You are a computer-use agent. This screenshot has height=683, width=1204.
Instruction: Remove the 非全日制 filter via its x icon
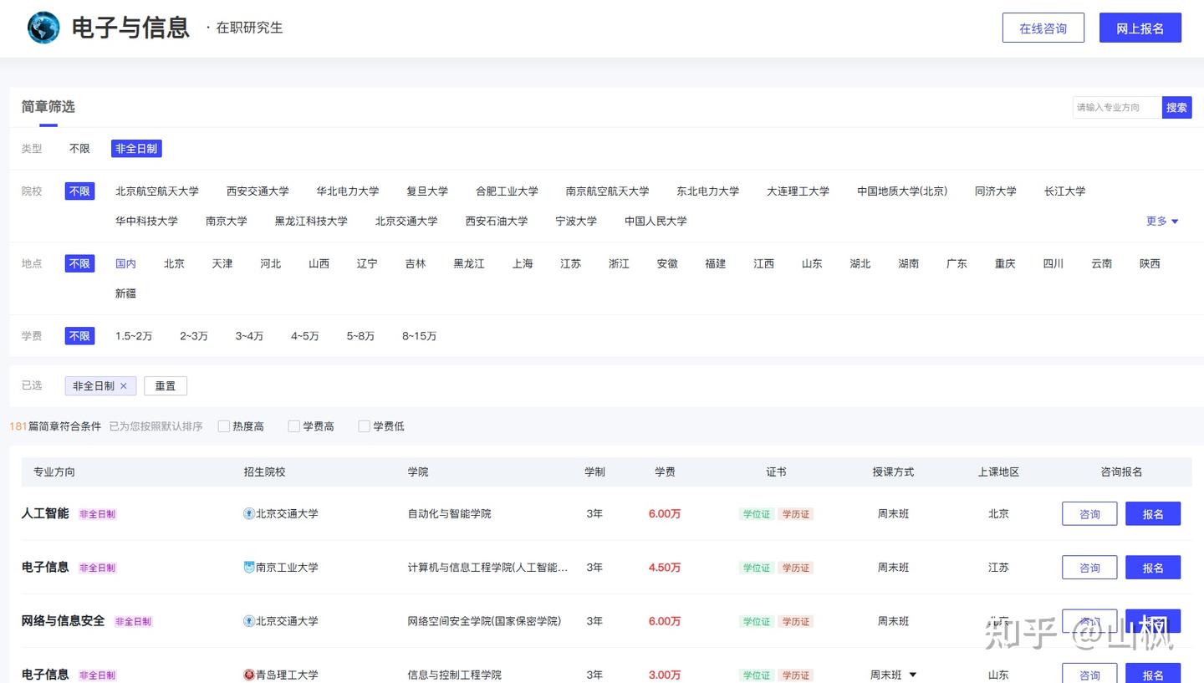pyautogui.click(x=124, y=386)
